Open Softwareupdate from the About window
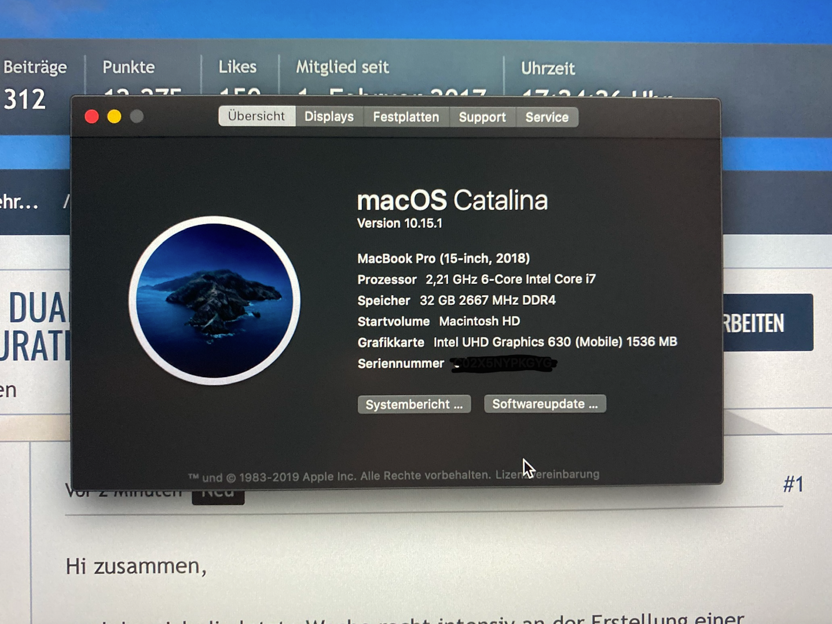Image resolution: width=832 pixels, height=624 pixels. (545, 404)
